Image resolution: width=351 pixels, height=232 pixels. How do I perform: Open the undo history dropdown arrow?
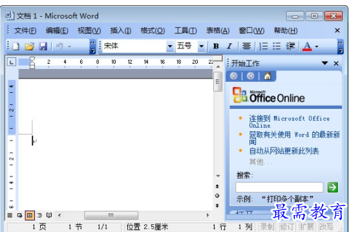[70, 46]
